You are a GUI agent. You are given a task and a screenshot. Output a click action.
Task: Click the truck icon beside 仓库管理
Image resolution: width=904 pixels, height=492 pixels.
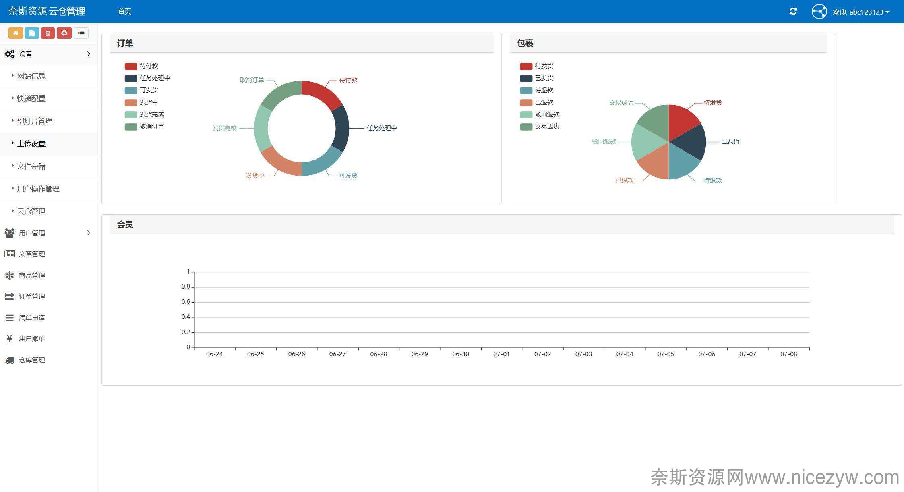pyautogui.click(x=10, y=360)
